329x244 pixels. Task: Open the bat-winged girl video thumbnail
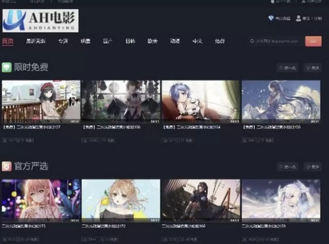coord(121,102)
